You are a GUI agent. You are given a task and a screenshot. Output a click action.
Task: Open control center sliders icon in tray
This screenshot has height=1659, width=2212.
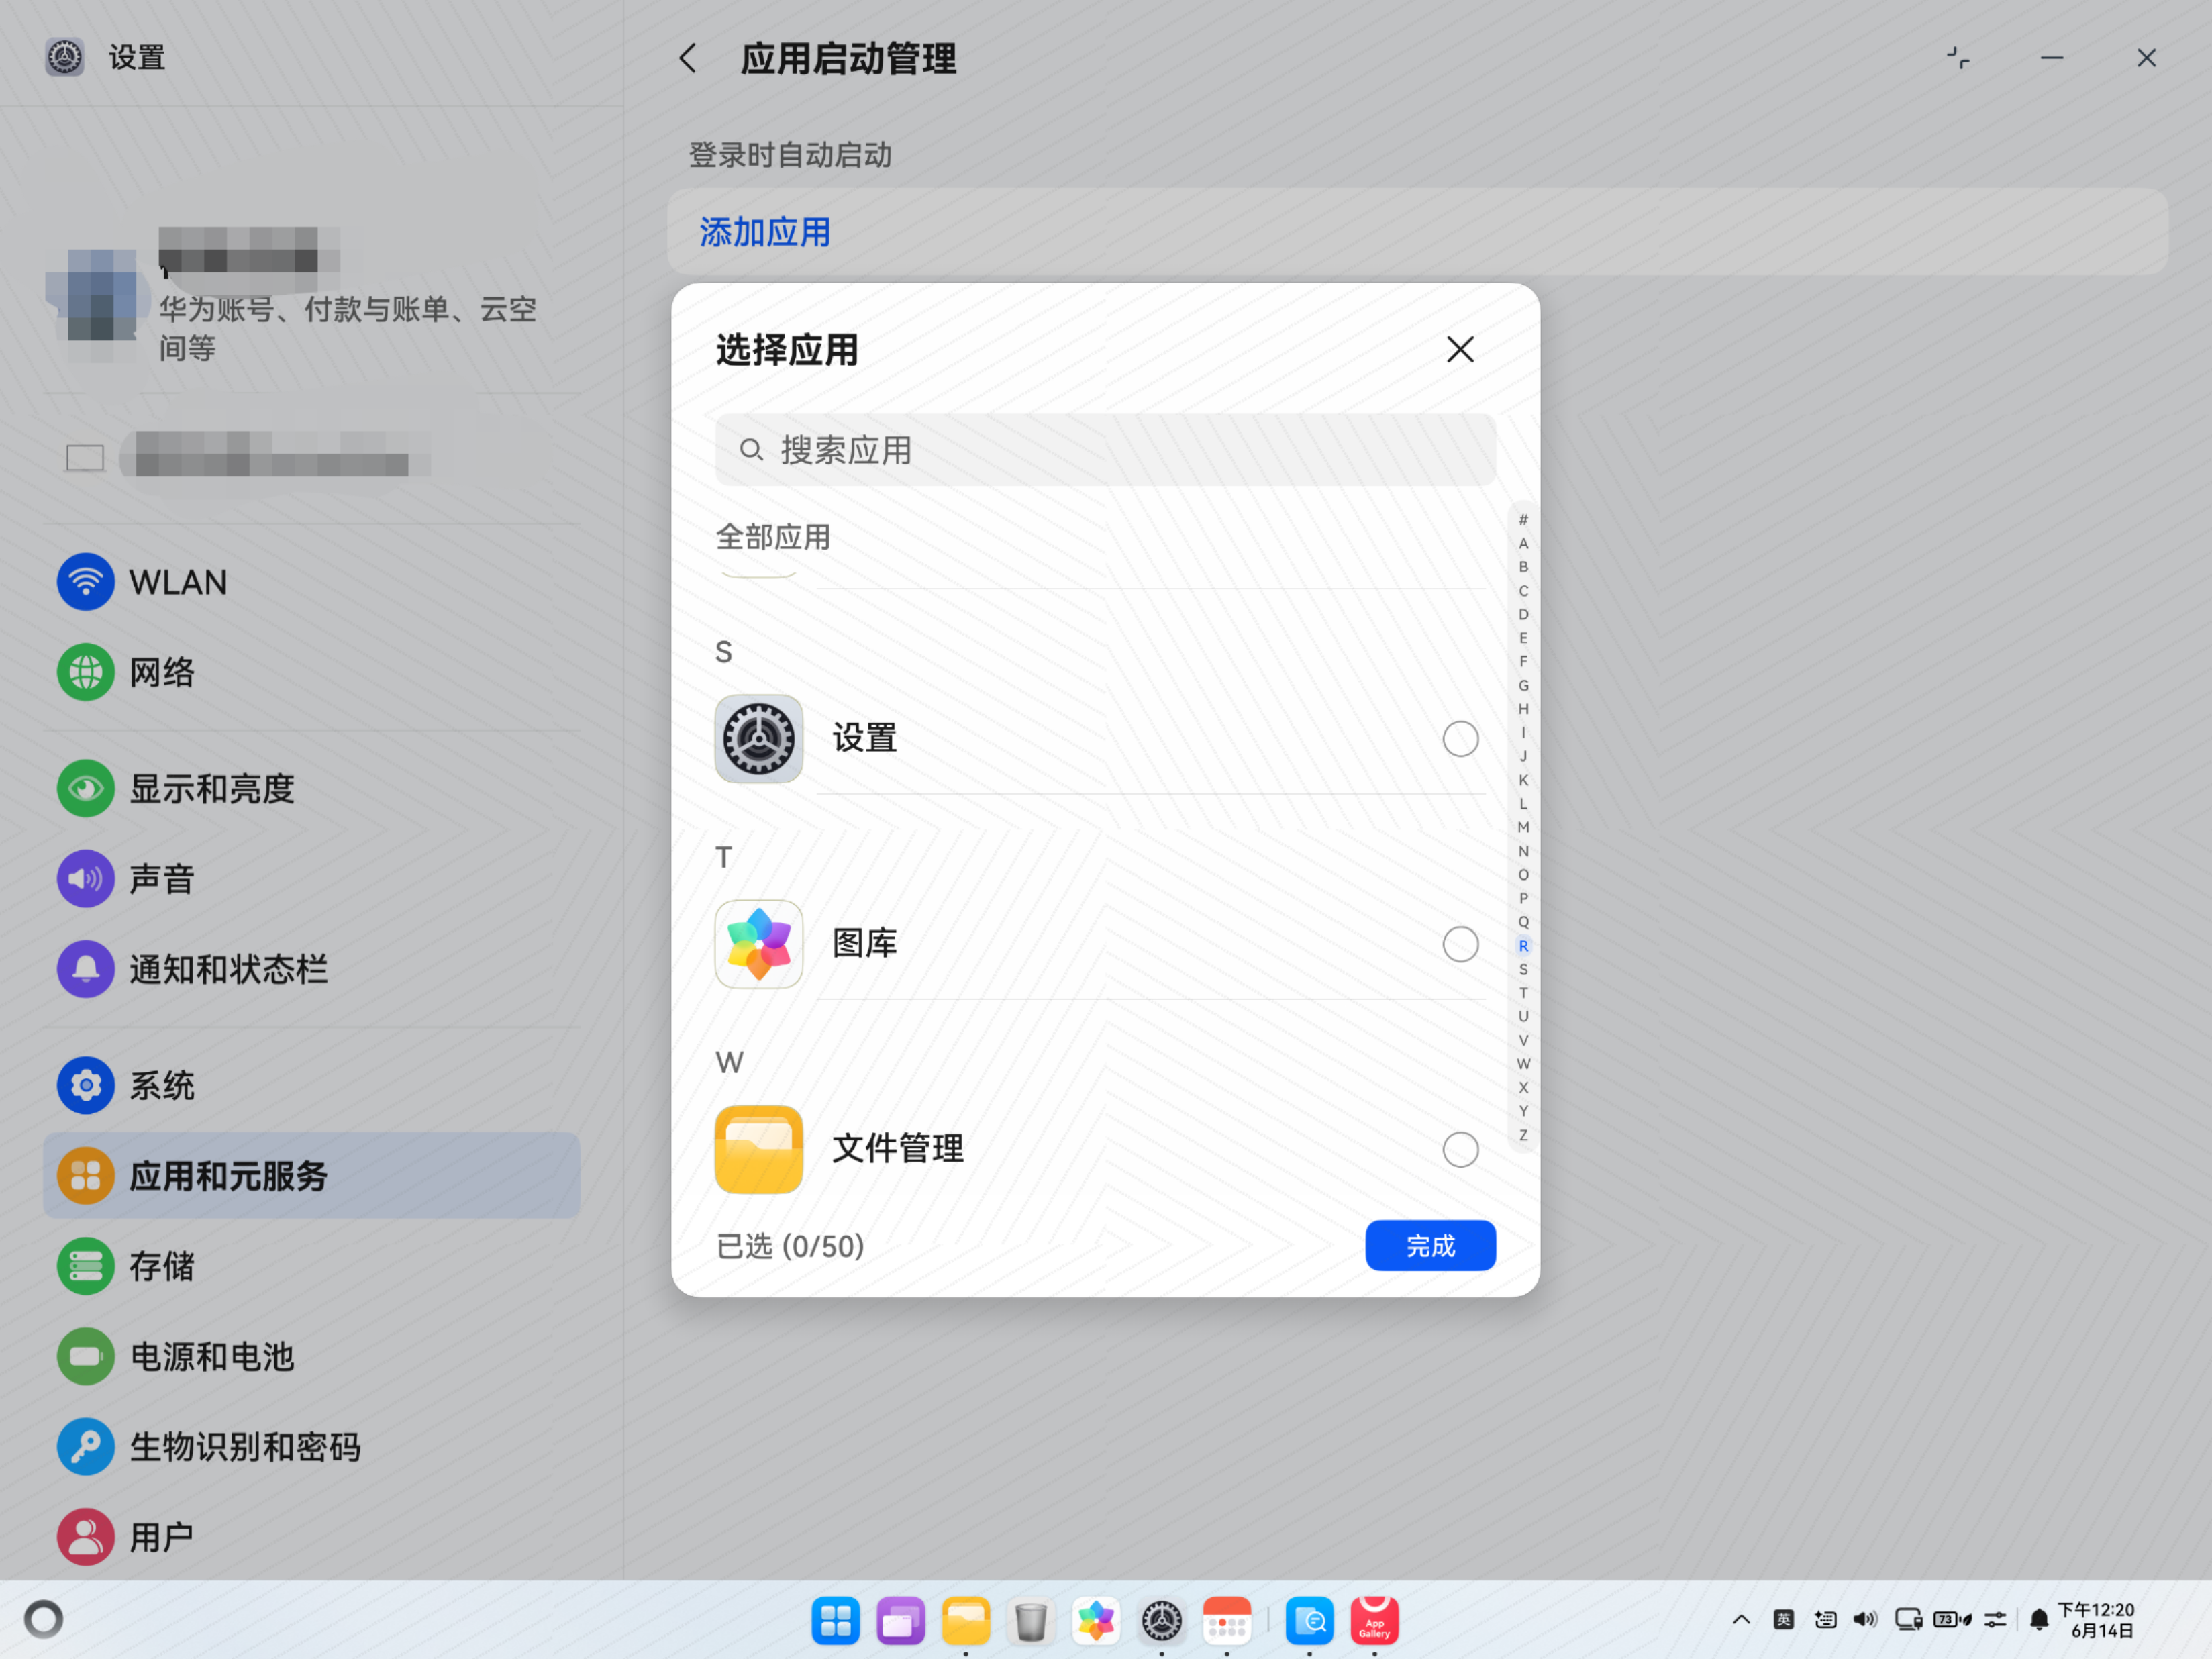pyautogui.click(x=1995, y=1619)
